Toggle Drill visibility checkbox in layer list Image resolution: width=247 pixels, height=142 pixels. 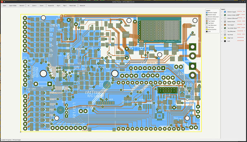[222, 41]
